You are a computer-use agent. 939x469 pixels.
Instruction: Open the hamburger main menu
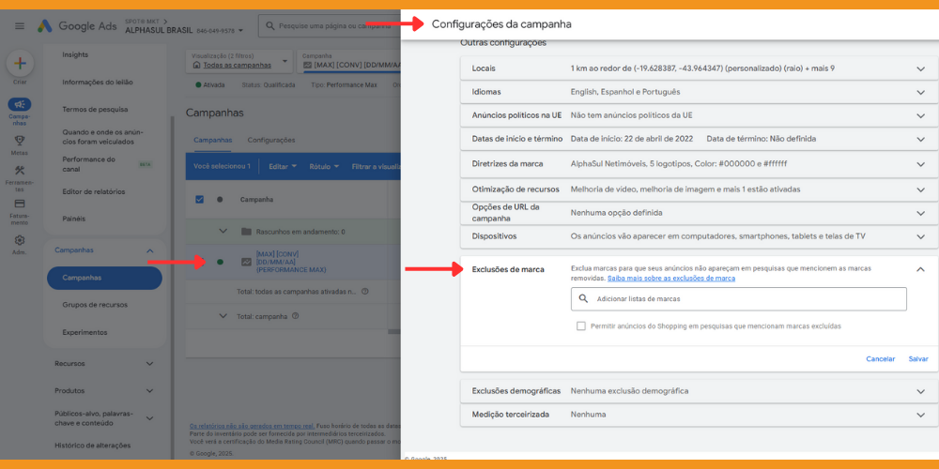(20, 25)
